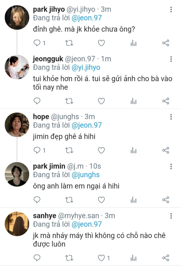
Task: Open more options for sanhye's tweet
Action: point(171,216)
